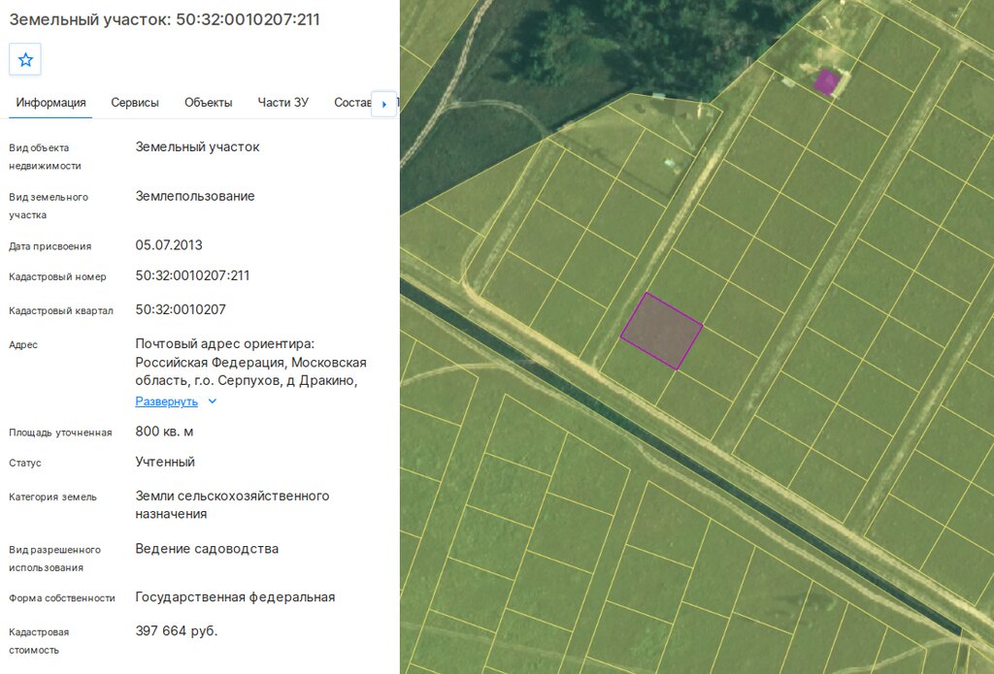Screen dimensions: 994x674
Task: Switch to the Информация tab
Action: (50, 103)
